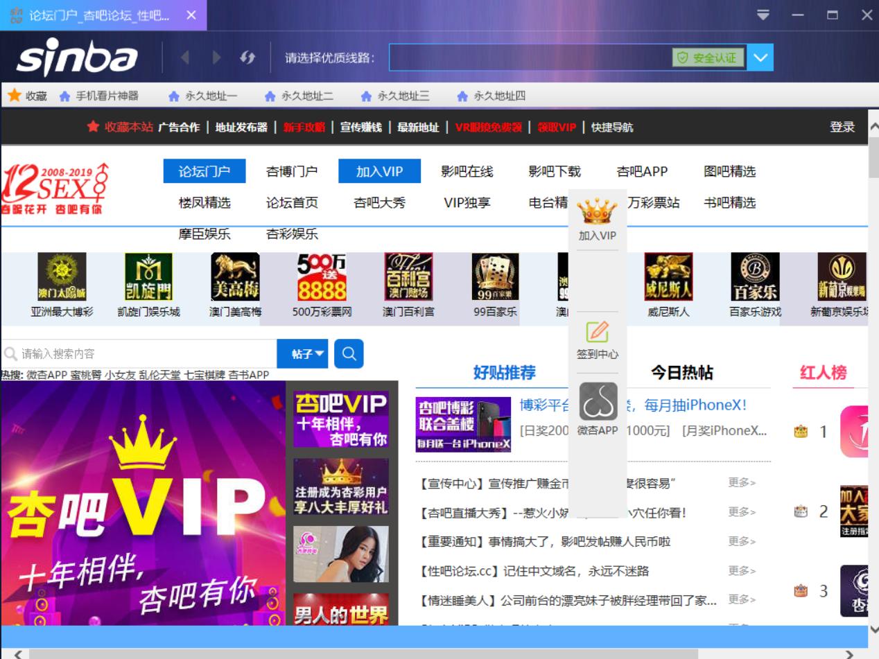Click the 安全认证 shield badge

pyautogui.click(x=708, y=58)
